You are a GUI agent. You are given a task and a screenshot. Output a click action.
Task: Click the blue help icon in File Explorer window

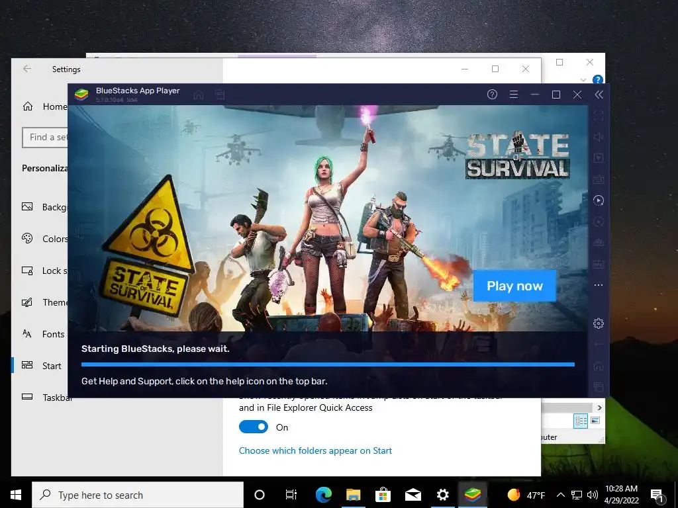[x=598, y=80]
